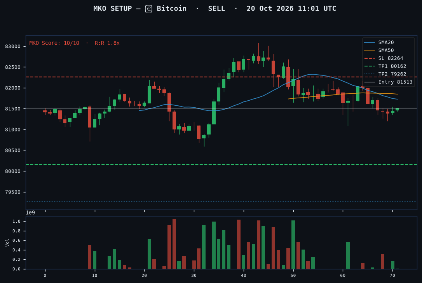Click the x-axis label 70
Viewport: 422px width, 283px height.
(392, 276)
